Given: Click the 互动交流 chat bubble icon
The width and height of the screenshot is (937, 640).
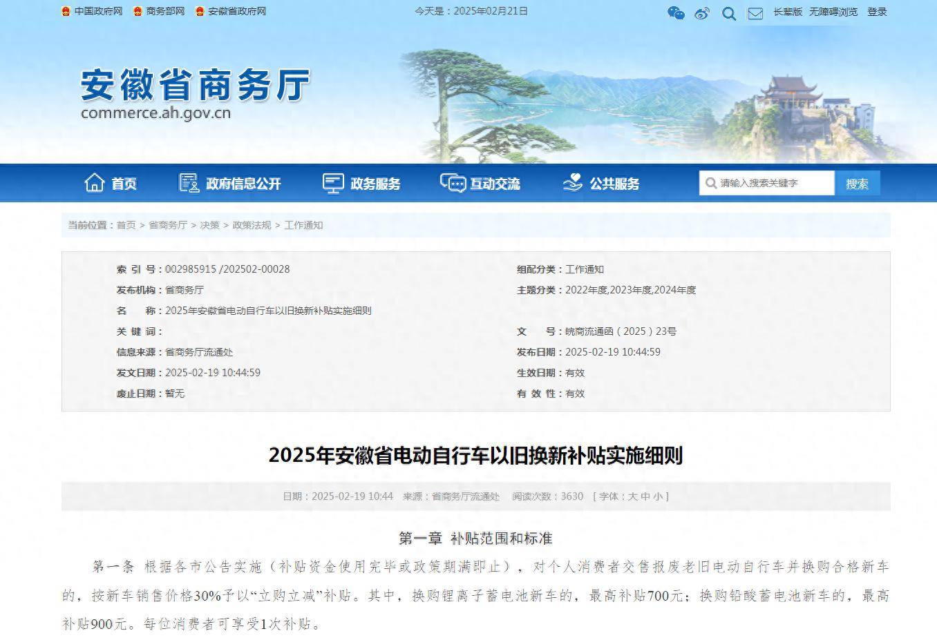Looking at the screenshot, I should tap(453, 183).
